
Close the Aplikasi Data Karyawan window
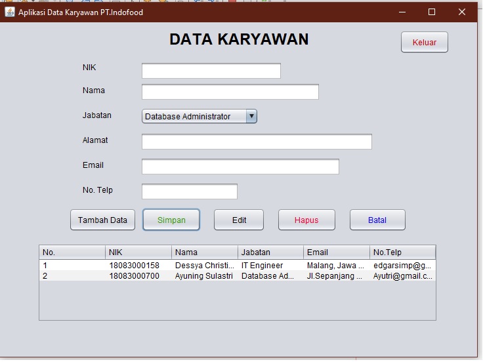point(462,12)
